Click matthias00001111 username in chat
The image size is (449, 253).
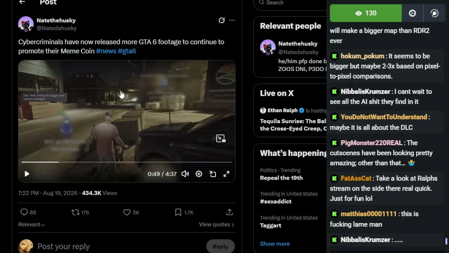[369, 214]
